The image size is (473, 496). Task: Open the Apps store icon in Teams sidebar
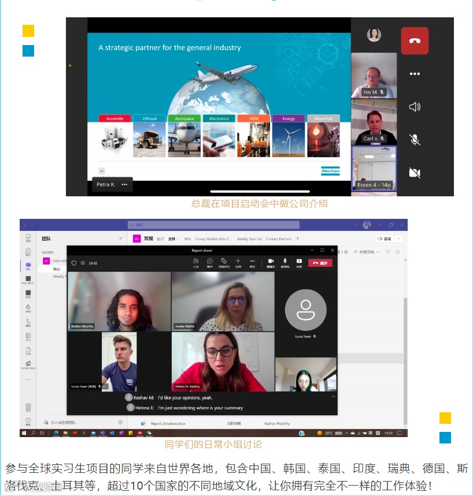pos(28,407)
